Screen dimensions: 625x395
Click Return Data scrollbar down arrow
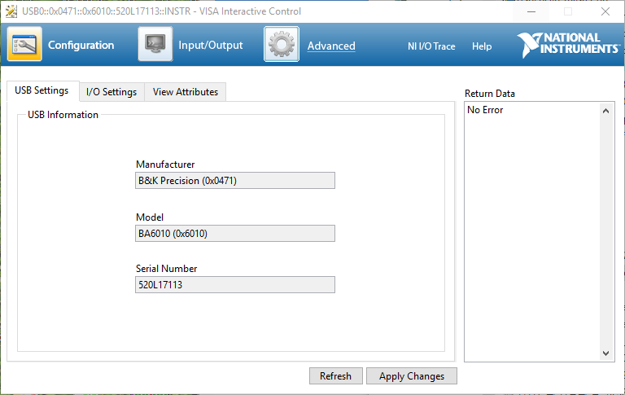(x=606, y=353)
